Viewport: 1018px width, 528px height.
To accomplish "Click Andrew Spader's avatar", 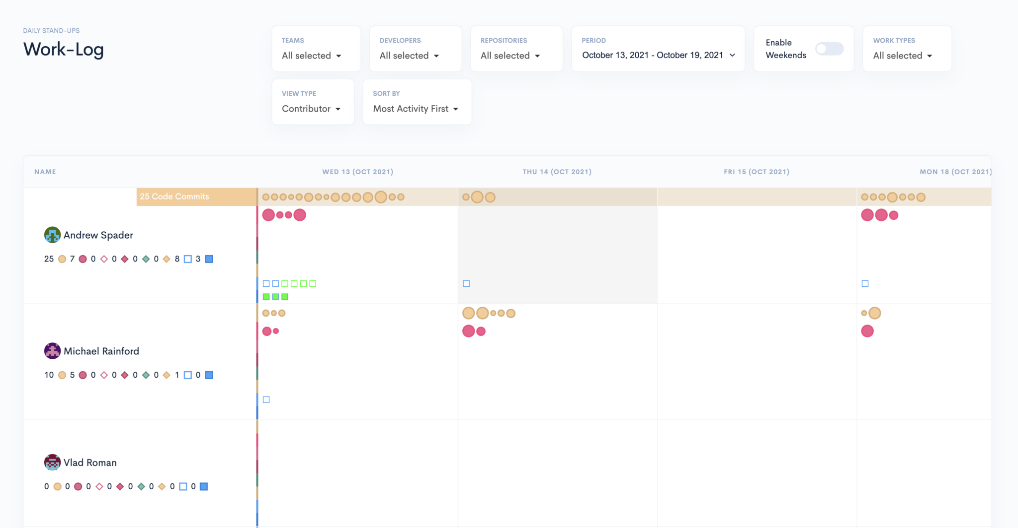I will 52,235.
